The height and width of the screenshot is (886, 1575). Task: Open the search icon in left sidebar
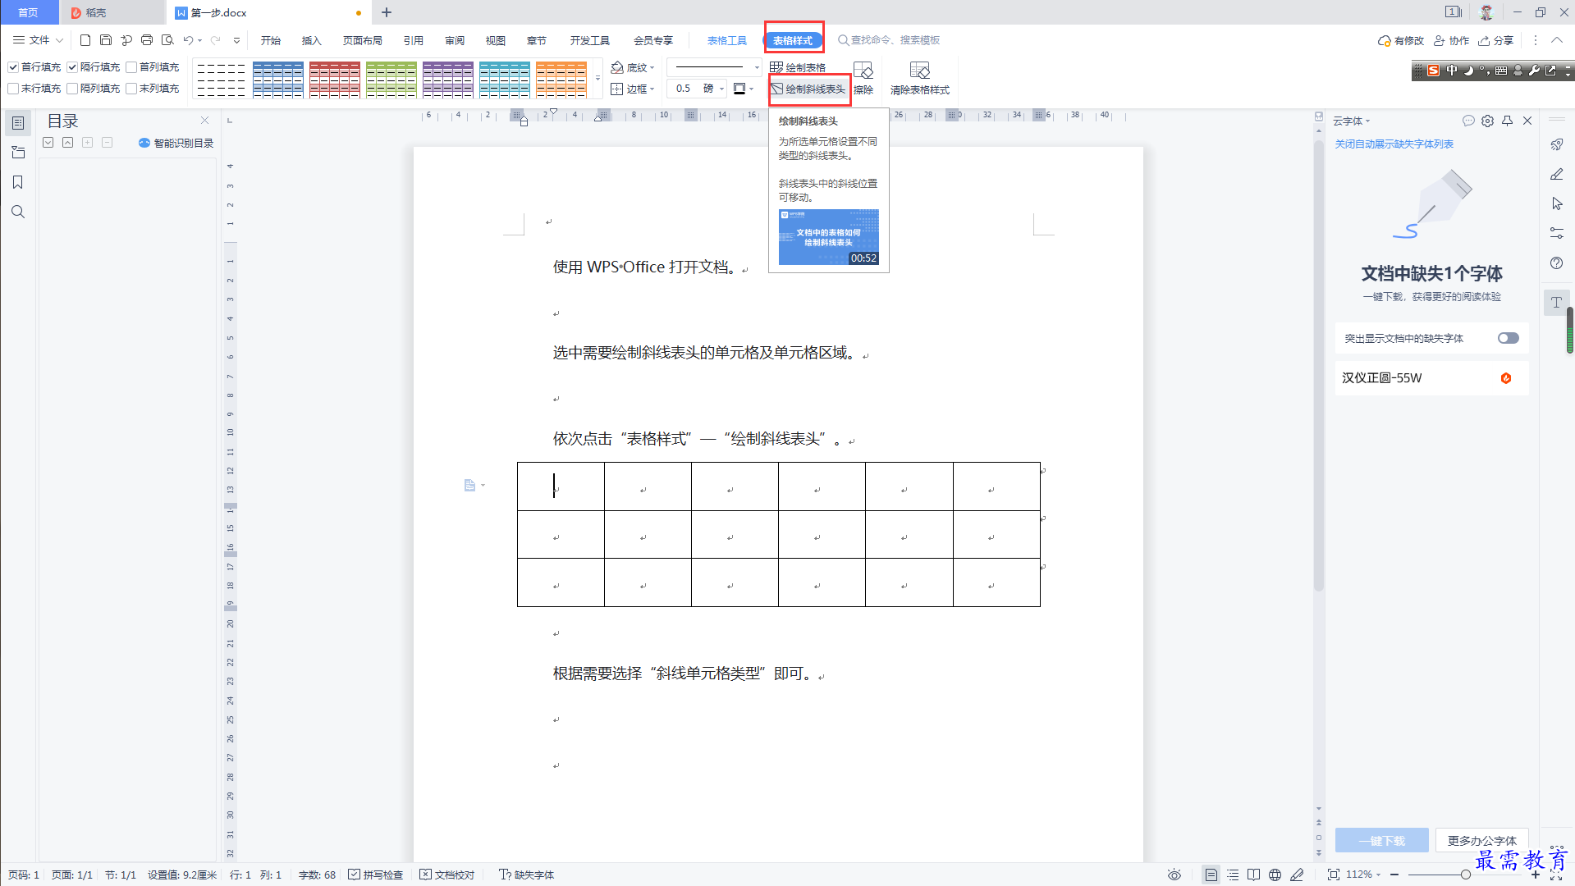point(18,212)
